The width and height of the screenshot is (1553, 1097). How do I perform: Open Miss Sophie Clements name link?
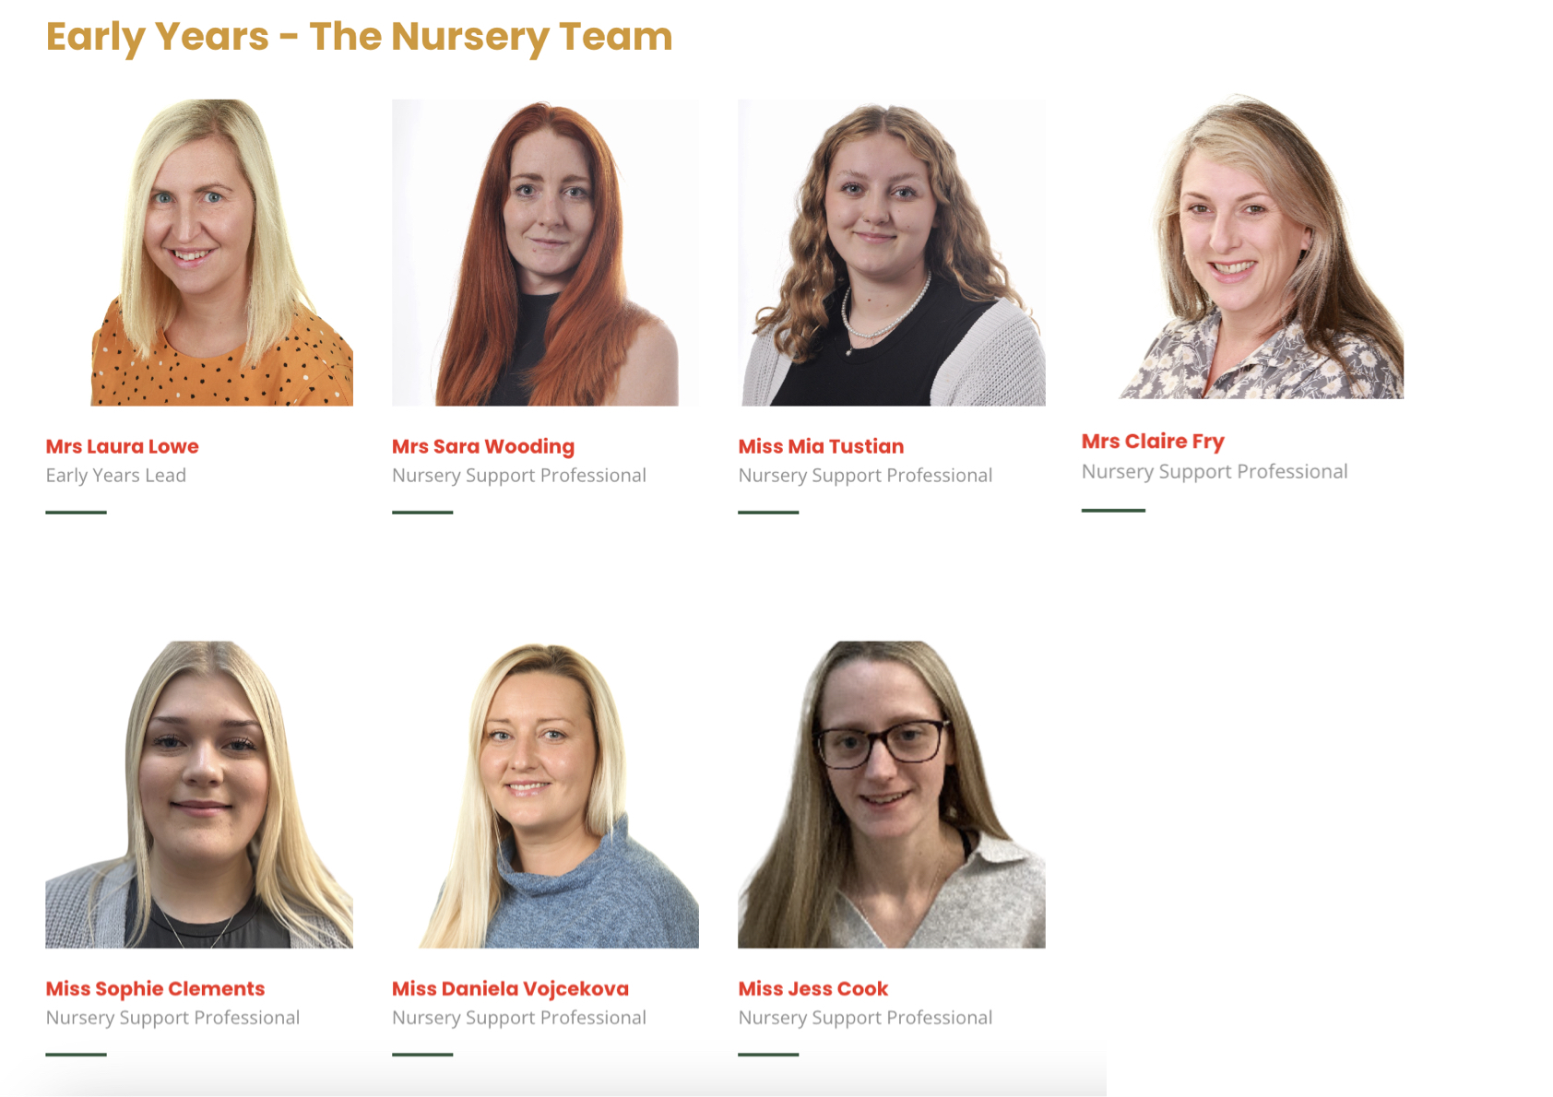[155, 989]
